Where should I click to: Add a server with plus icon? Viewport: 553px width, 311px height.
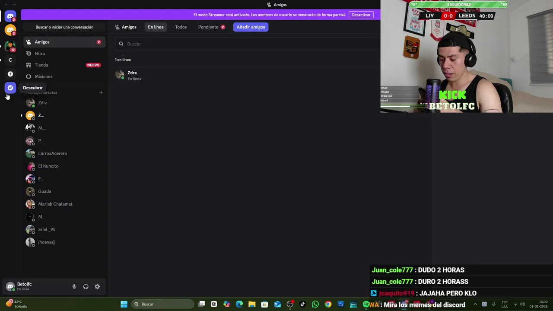coord(10,74)
